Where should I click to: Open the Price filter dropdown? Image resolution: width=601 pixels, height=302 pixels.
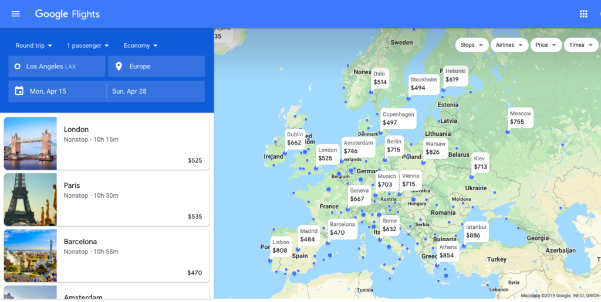click(x=546, y=45)
